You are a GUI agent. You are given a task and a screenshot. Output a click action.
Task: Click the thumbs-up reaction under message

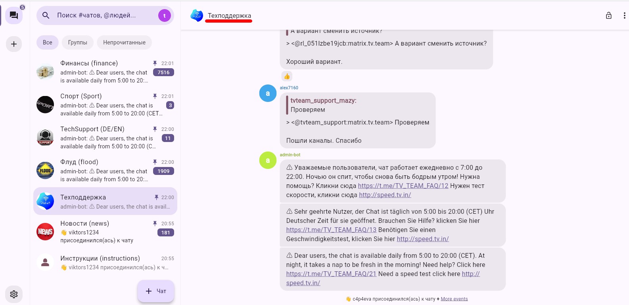[x=287, y=76]
